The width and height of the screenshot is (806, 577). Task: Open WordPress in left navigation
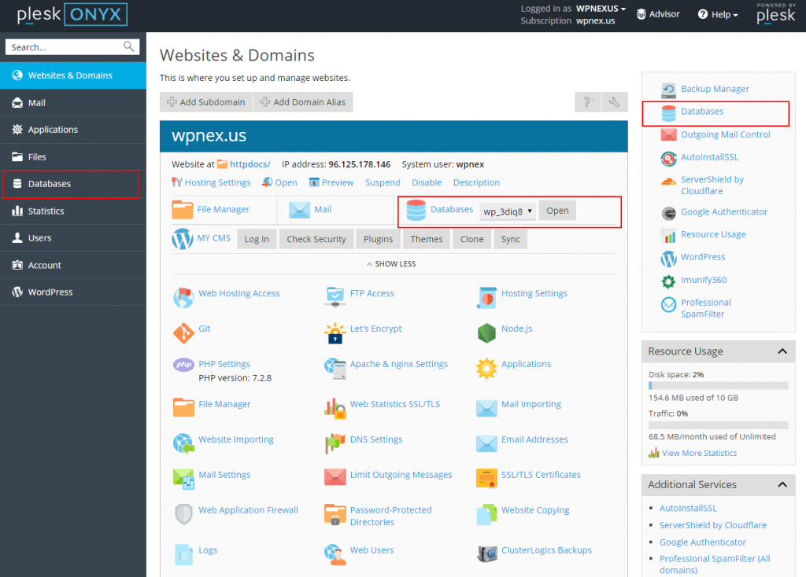73,292
